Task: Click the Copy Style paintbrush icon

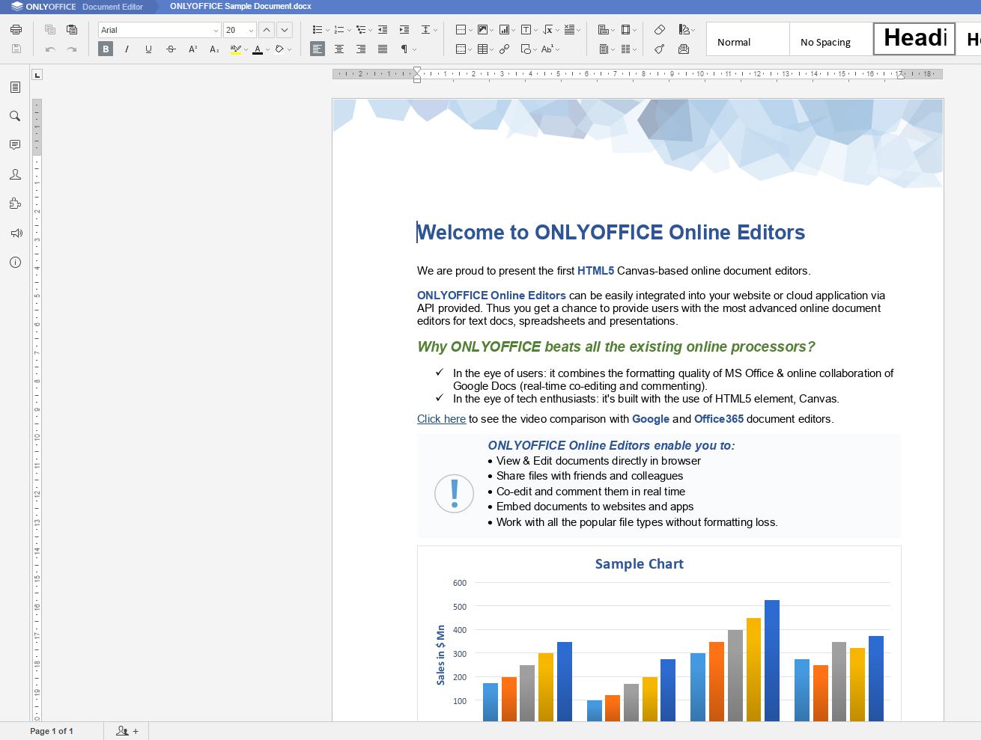Action: [659, 49]
